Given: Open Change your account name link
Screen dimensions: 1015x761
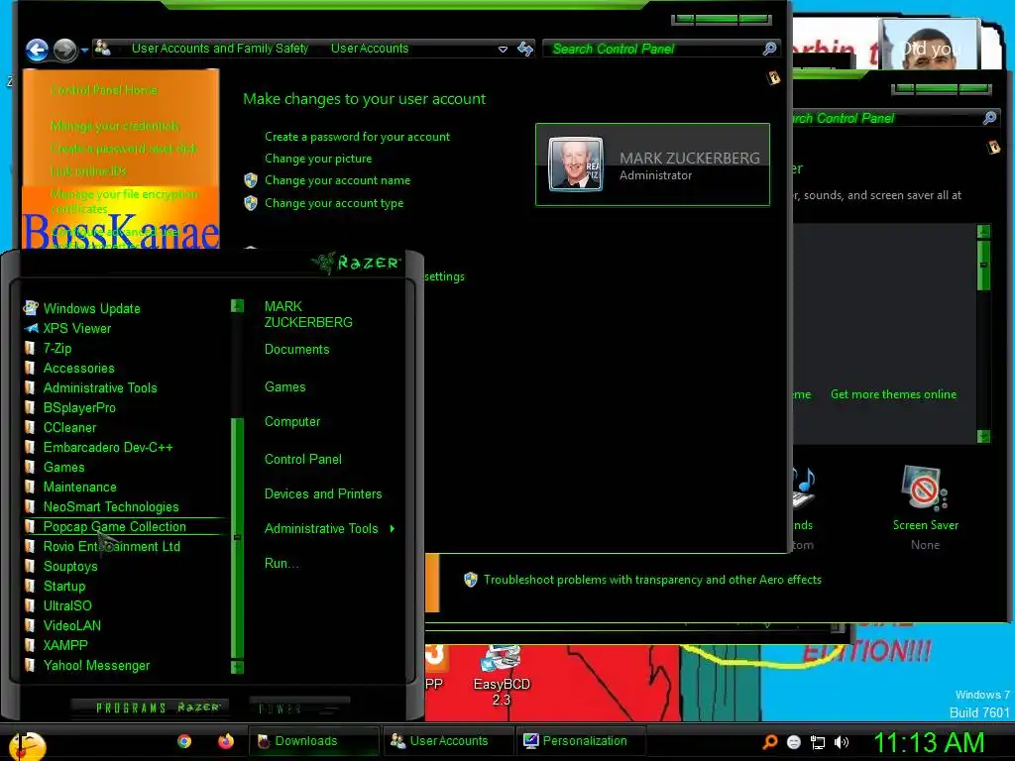Looking at the screenshot, I should coord(337,180).
